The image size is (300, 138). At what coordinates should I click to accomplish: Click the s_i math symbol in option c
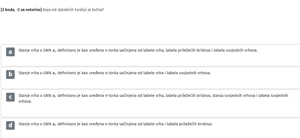[x=54, y=96]
